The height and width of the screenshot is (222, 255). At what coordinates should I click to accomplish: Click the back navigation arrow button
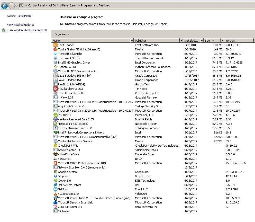pos(5,6)
